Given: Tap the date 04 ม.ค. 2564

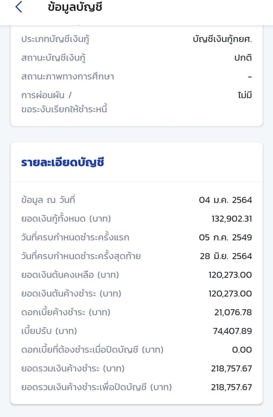Looking at the screenshot, I should (x=225, y=200).
